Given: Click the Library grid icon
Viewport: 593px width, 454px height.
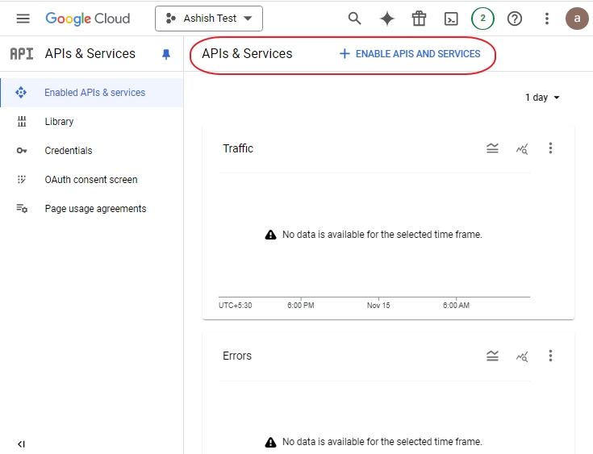Looking at the screenshot, I should coord(22,121).
